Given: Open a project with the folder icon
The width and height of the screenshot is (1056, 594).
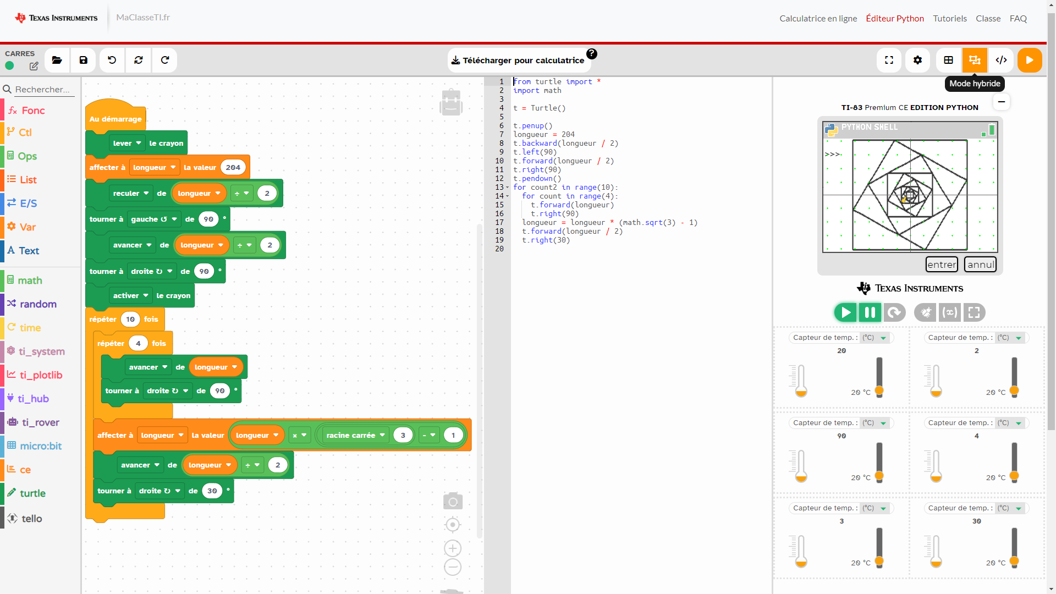Looking at the screenshot, I should [x=57, y=61].
